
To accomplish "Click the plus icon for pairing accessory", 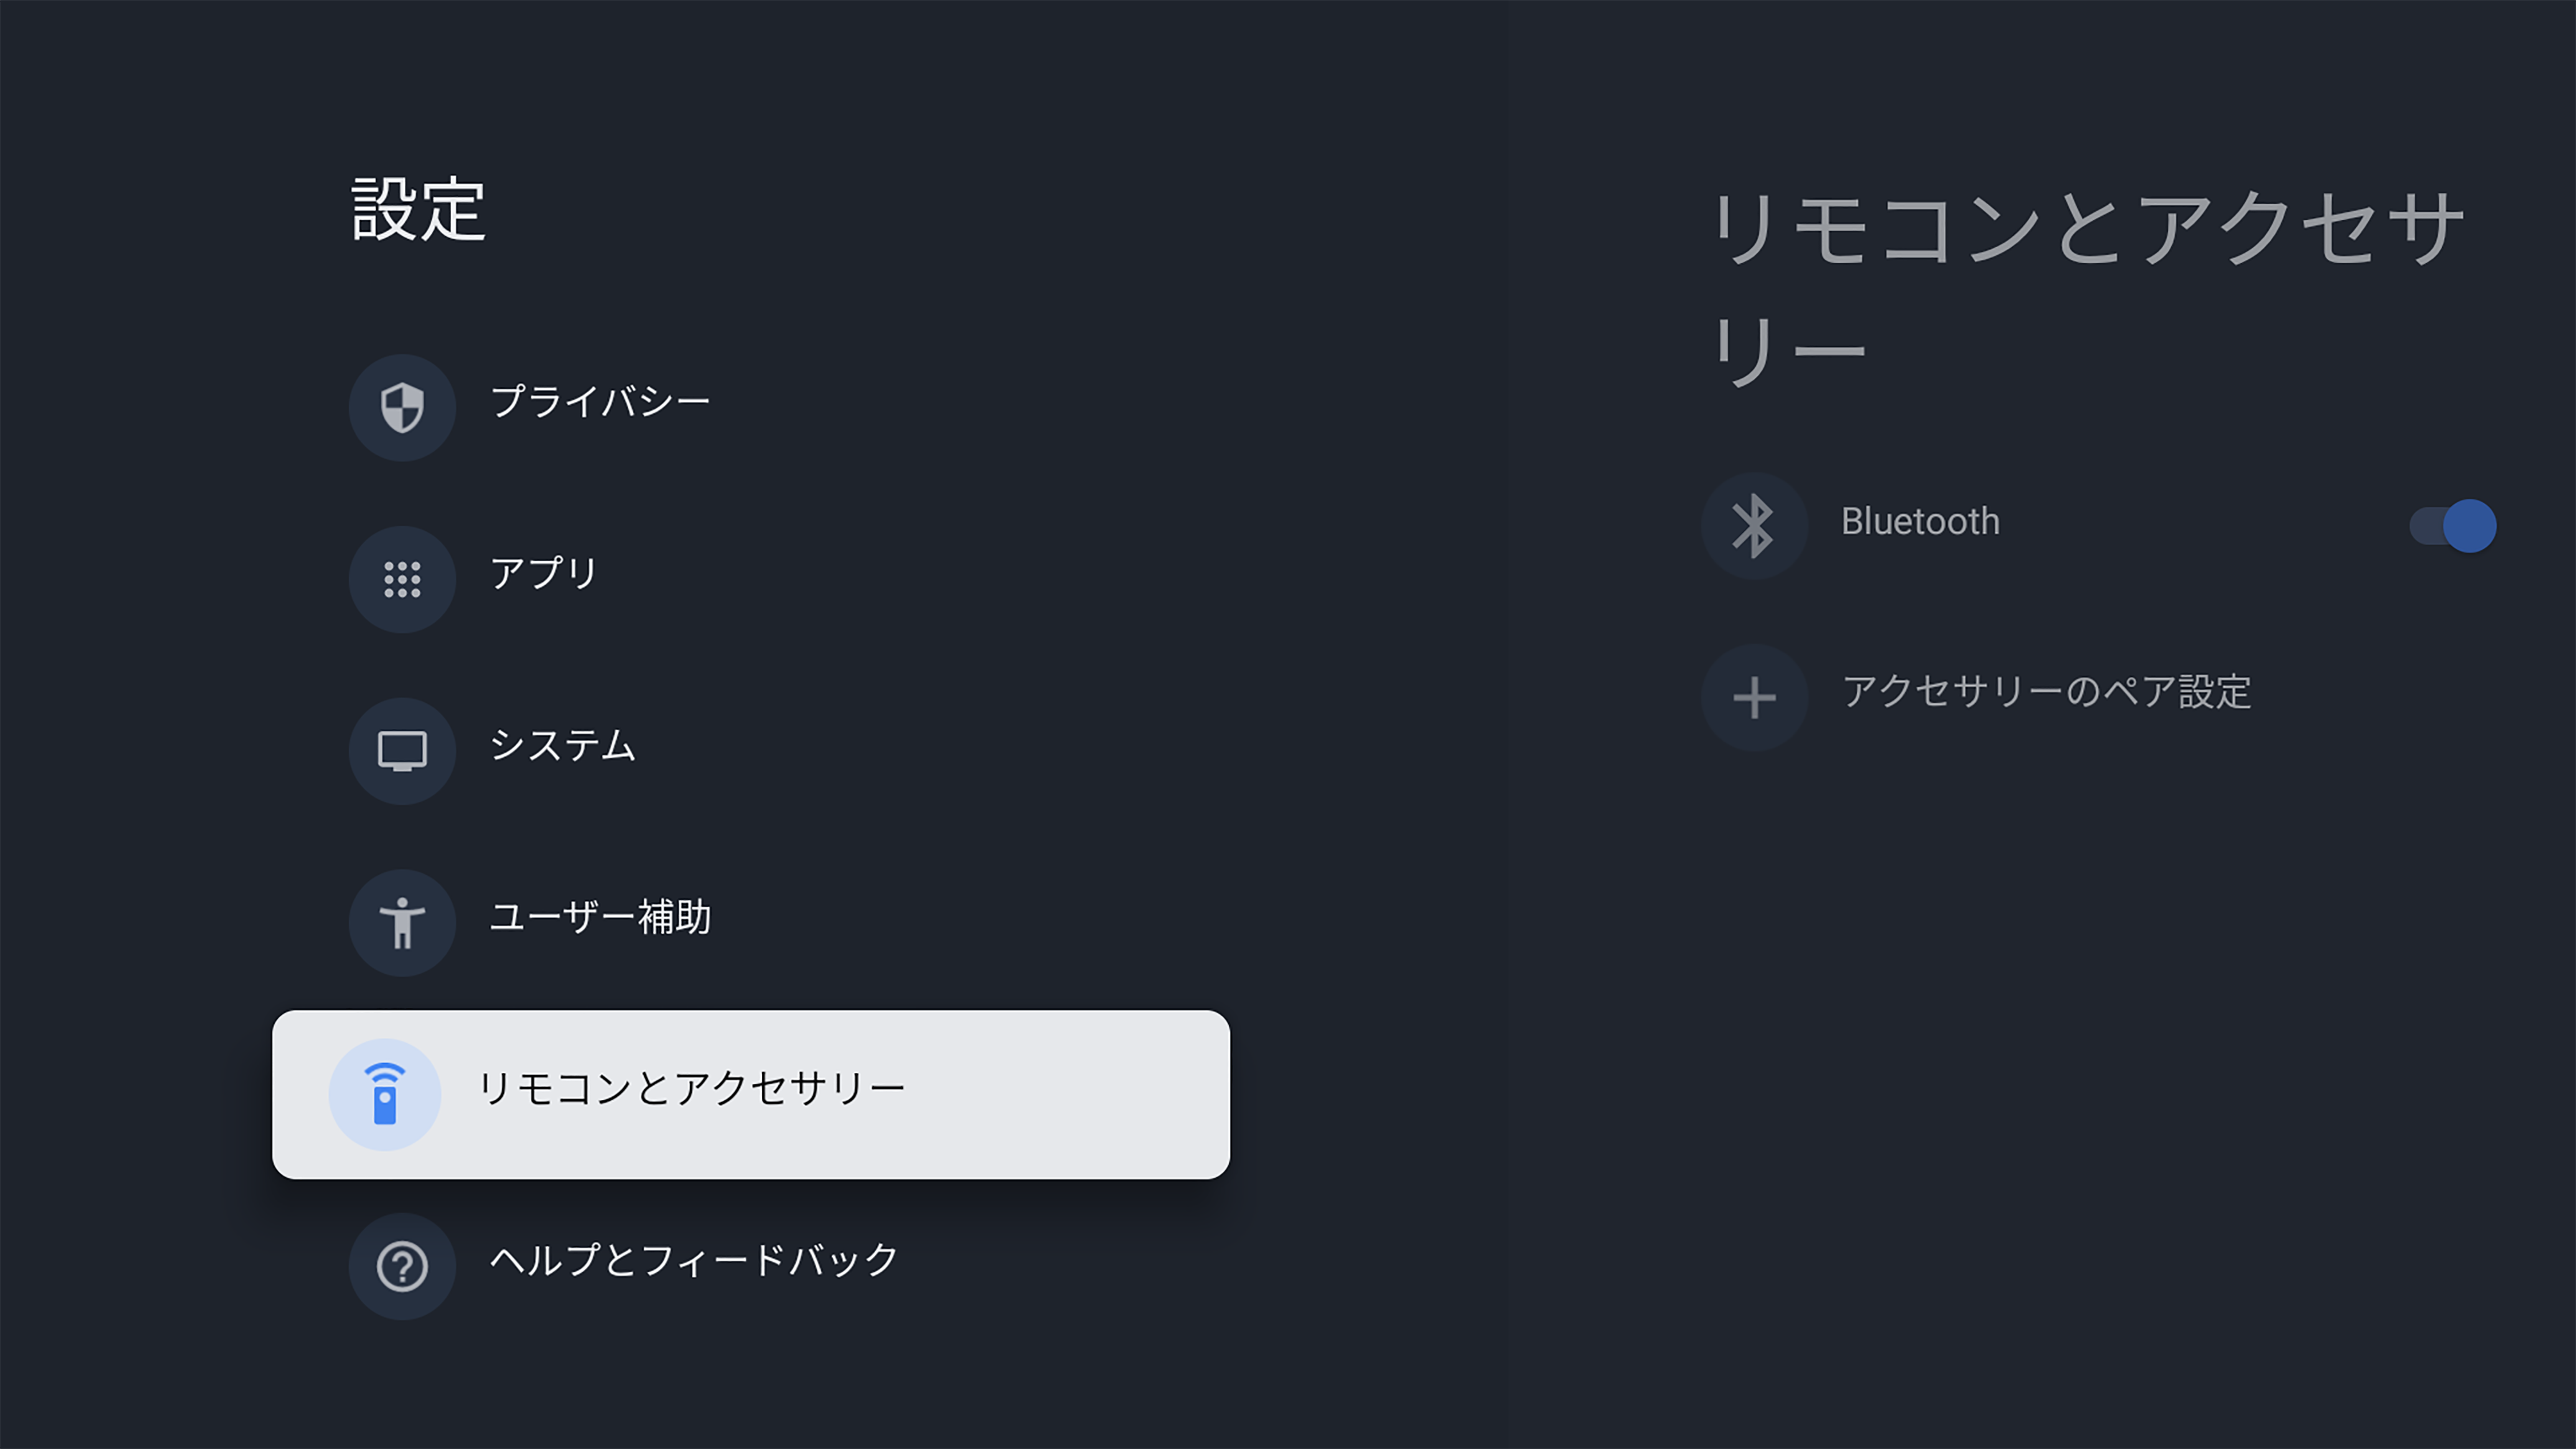I will point(1754,697).
